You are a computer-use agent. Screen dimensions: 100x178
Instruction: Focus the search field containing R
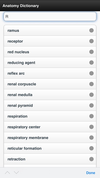(50, 17)
